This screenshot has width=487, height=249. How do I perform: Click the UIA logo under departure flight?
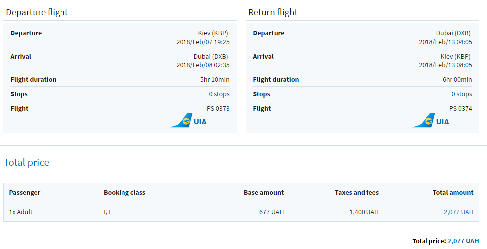click(188, 121)
